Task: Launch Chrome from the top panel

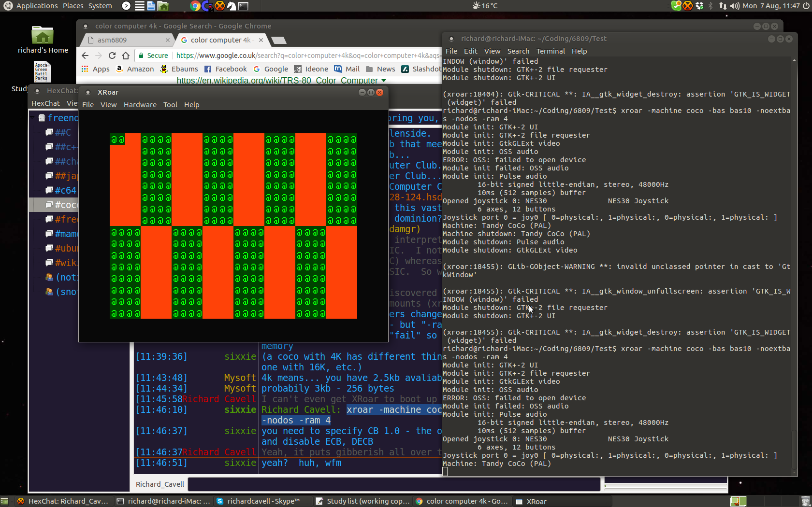Action: point(195,6)
